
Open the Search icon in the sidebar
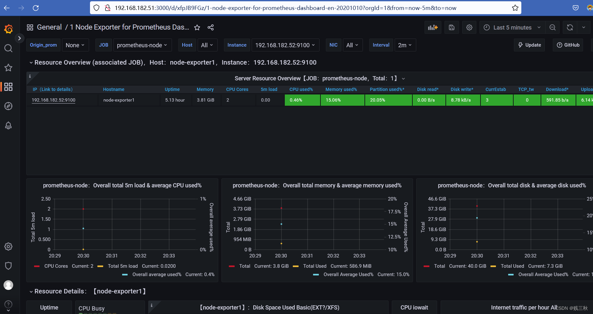(8, 48)
